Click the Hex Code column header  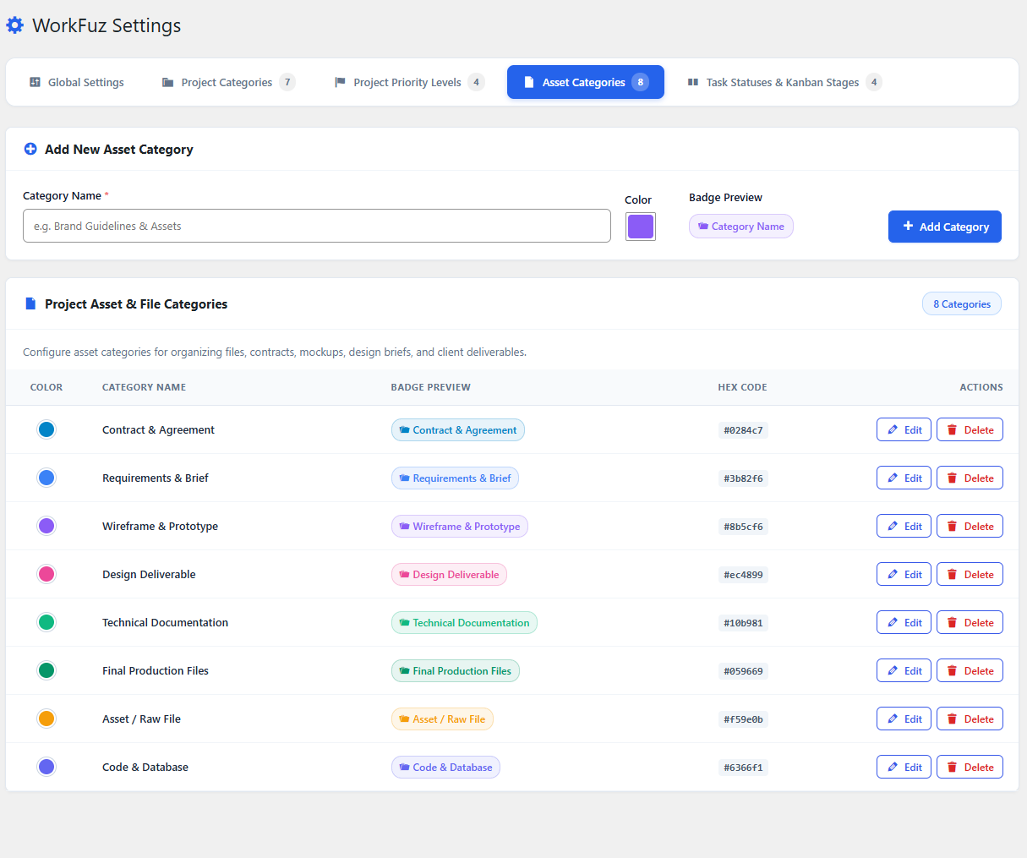[742, 387]
